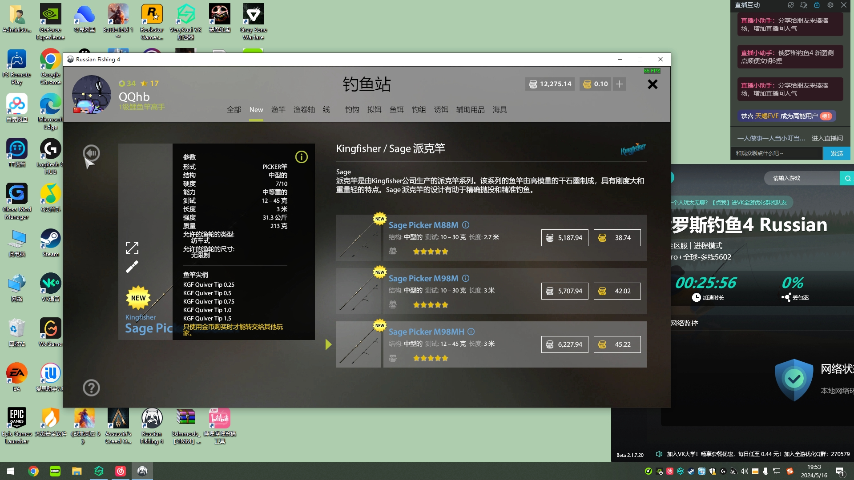This screenshot has height=480, width=854.
Task: Buy Sage Picker M98M for 5,707.94 silver
Action: [564, 291]
